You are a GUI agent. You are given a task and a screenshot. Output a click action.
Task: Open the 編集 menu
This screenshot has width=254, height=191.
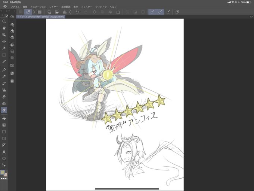(x=25, y=7)
